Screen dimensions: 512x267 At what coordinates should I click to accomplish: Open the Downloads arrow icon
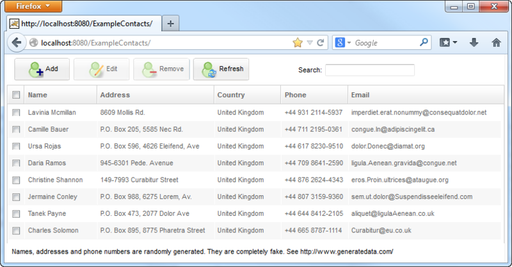(474, 42)
